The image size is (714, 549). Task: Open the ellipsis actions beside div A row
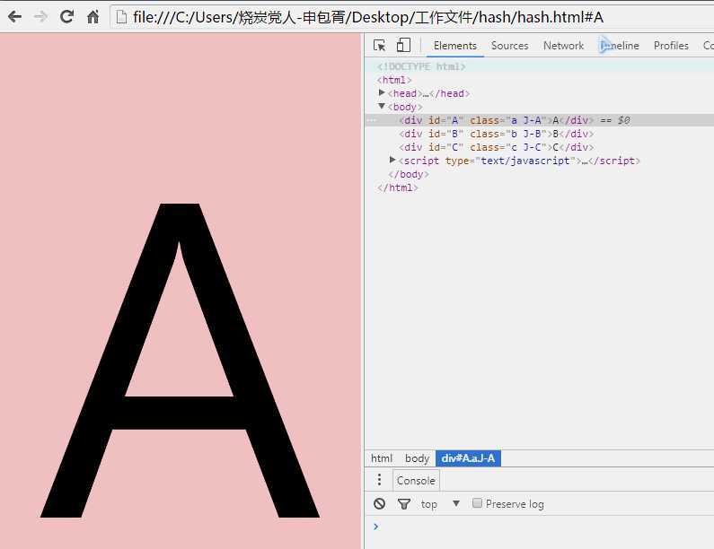372,120
